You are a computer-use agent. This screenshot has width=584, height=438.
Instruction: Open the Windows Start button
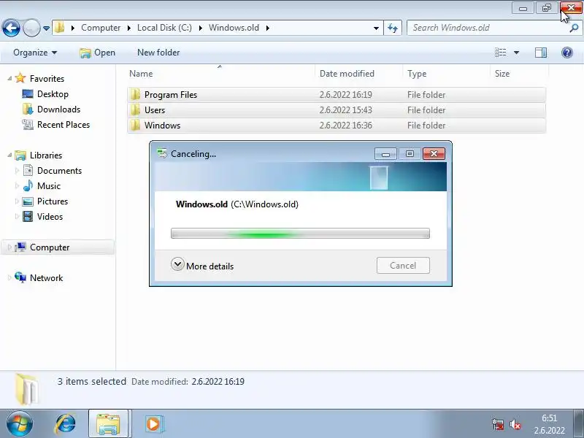[x=20, y=423]
